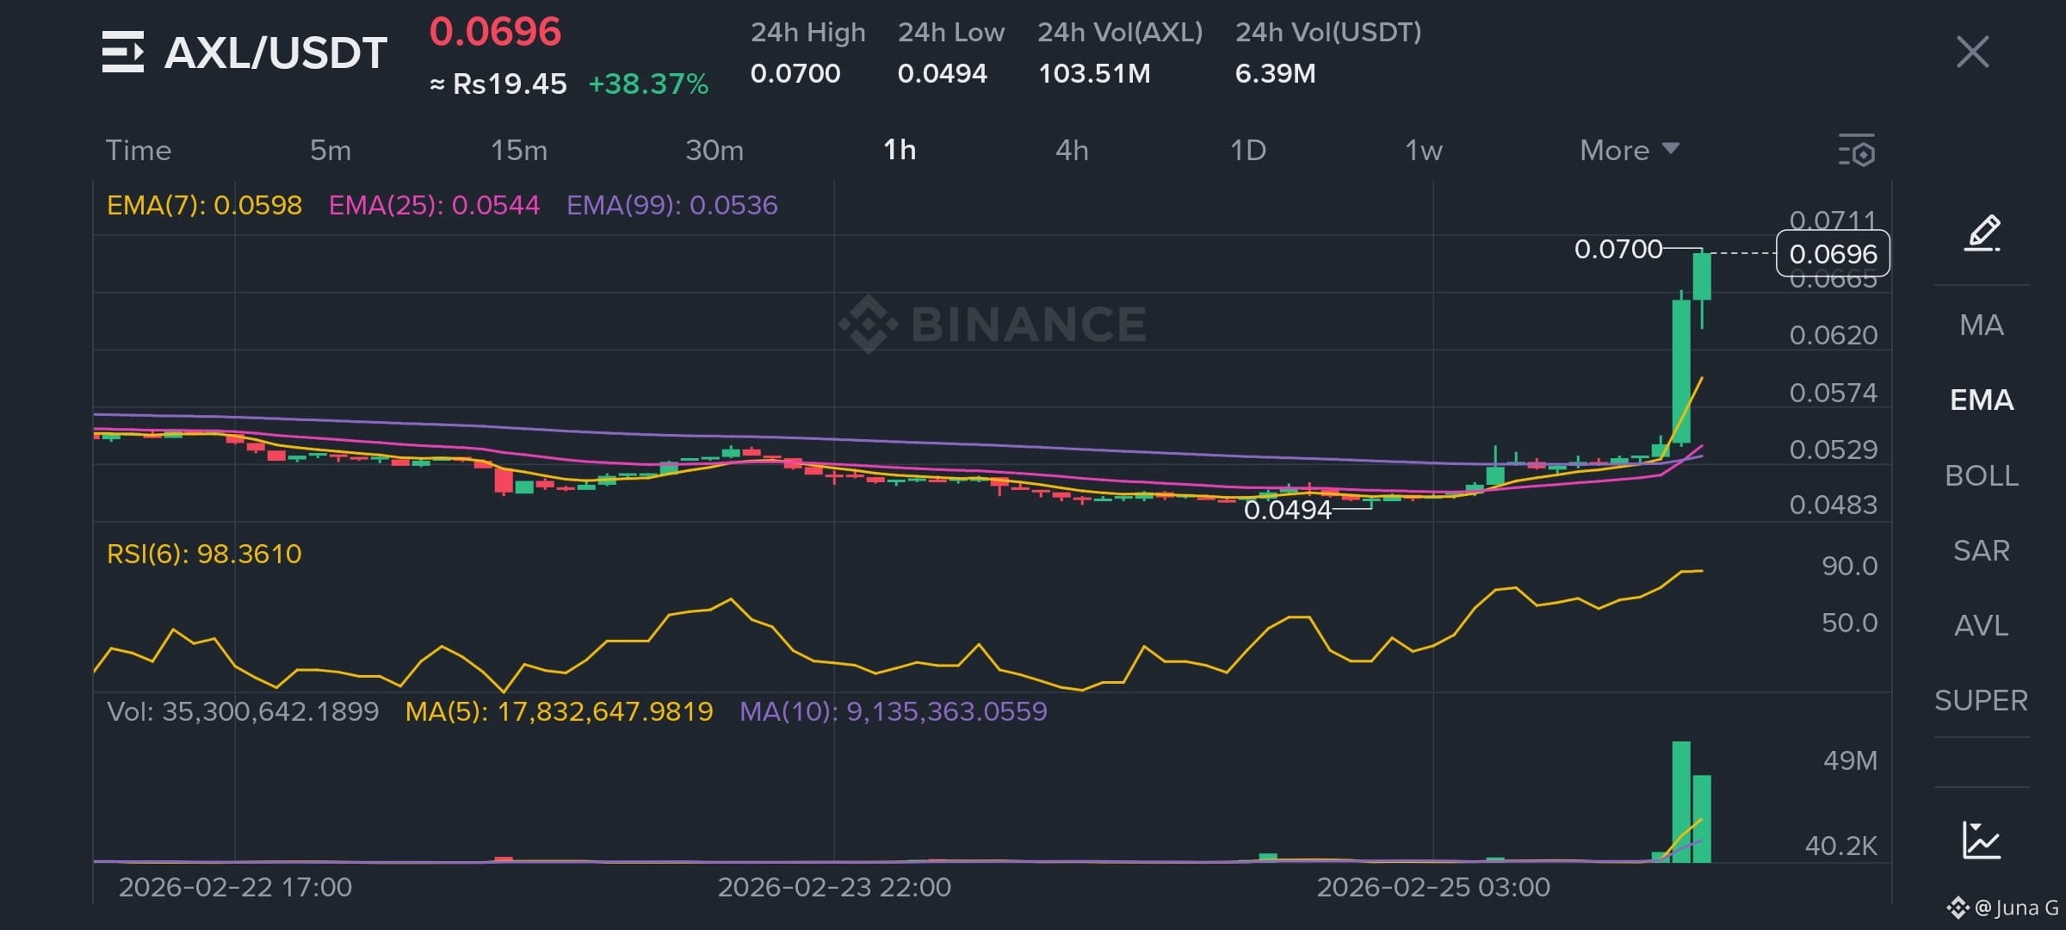Select the 1w interval
Screen dimensions: 2066x930
(x=1424, y=151)
